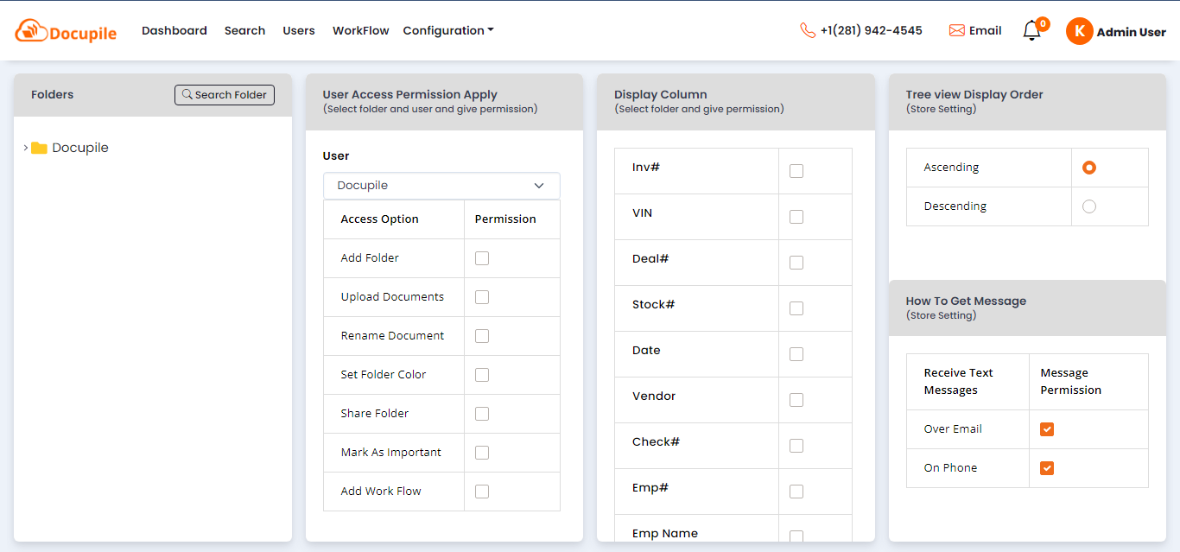The height and width of the screenshot is (552, 1180).
Task: Open the notification bell icon
Action: (x=1031, y=31)
